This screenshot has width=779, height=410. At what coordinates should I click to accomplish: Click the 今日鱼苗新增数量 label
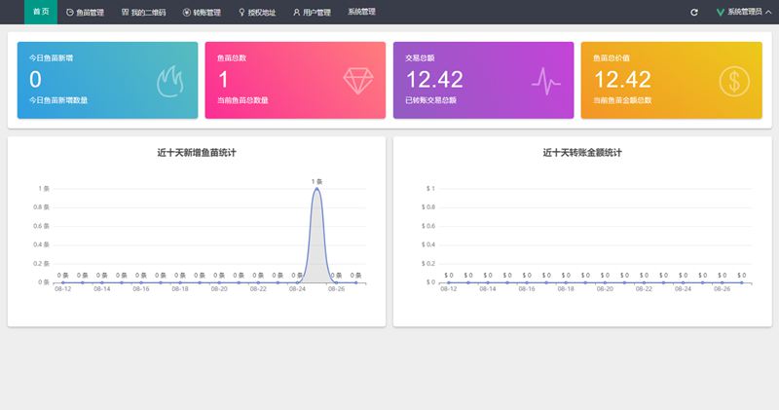coord(58,100)
